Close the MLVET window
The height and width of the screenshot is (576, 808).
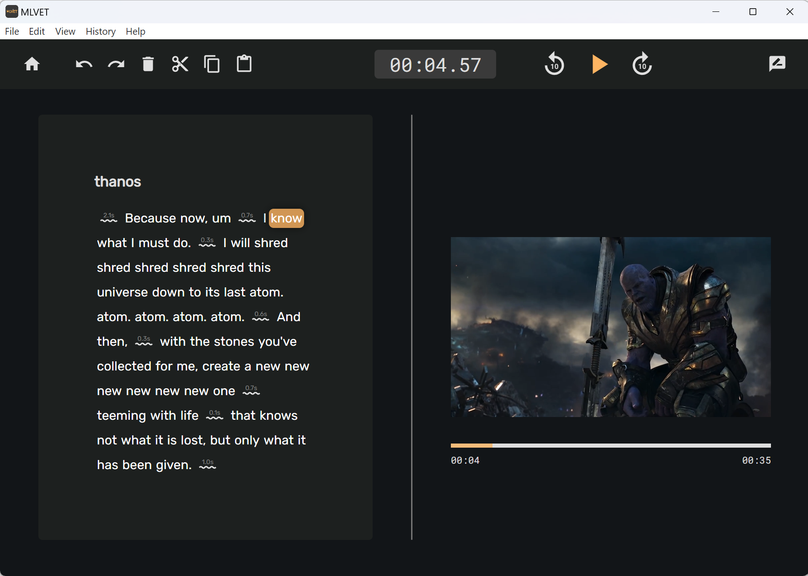click(x=790, y=12)
